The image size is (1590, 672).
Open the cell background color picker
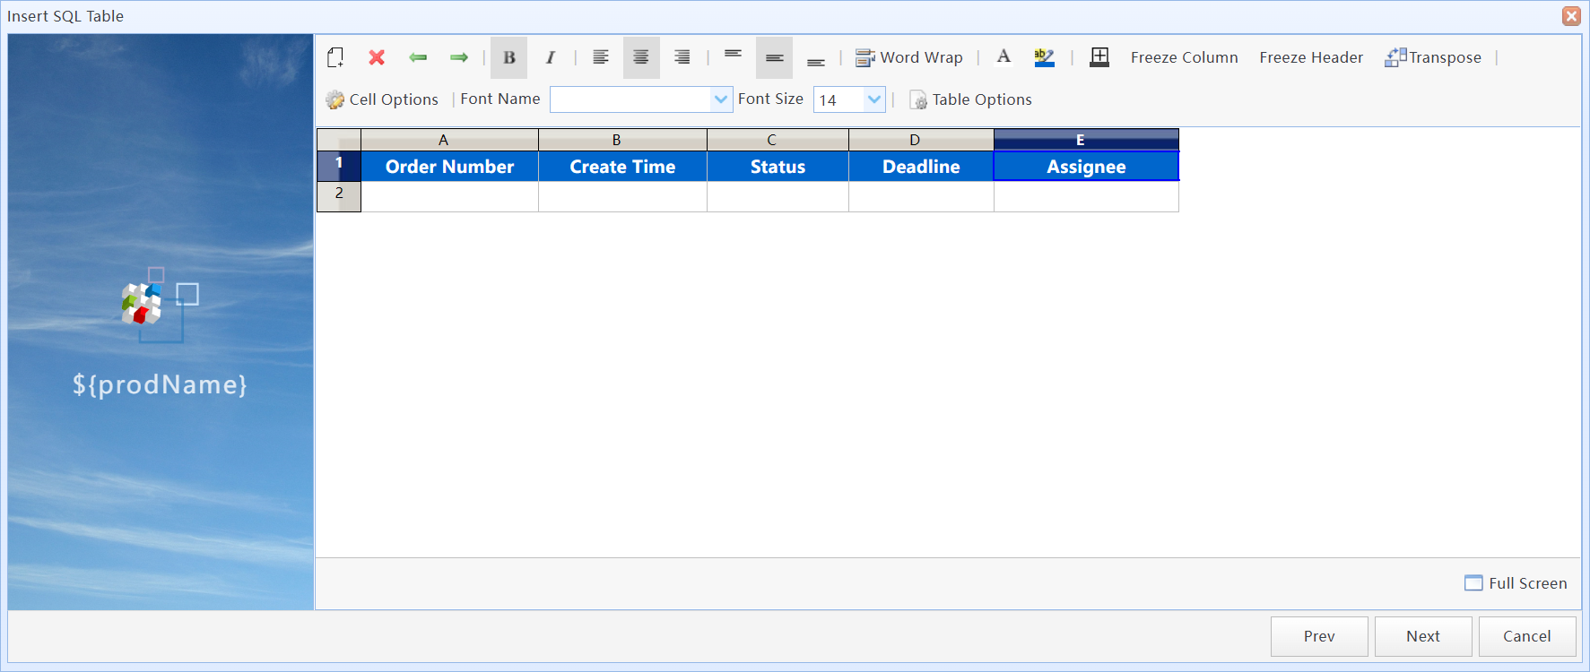tap(1045, 57)
